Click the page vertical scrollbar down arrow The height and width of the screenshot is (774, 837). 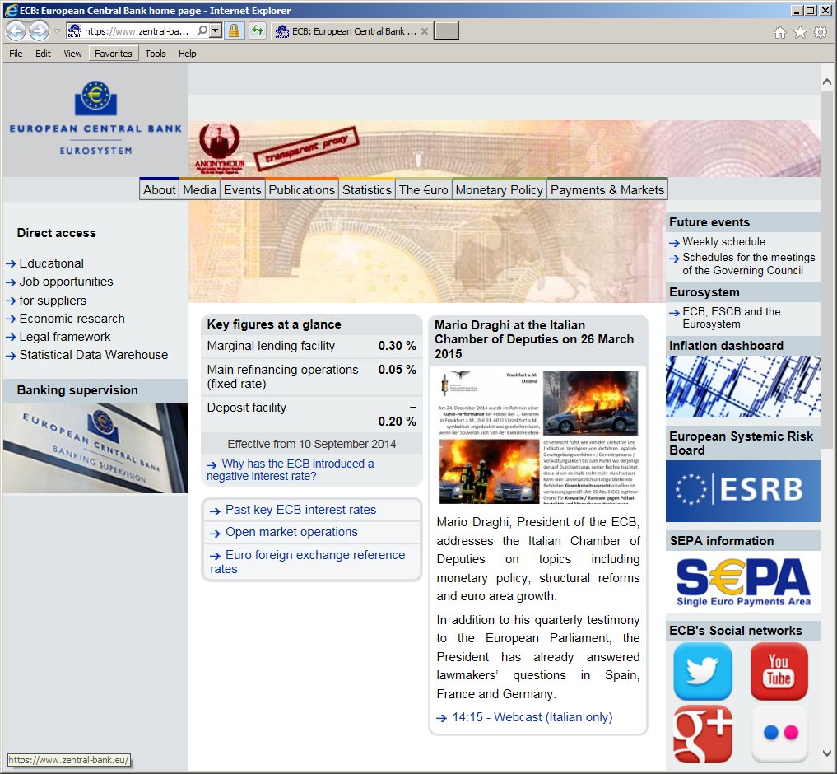(x=827, y=753)
